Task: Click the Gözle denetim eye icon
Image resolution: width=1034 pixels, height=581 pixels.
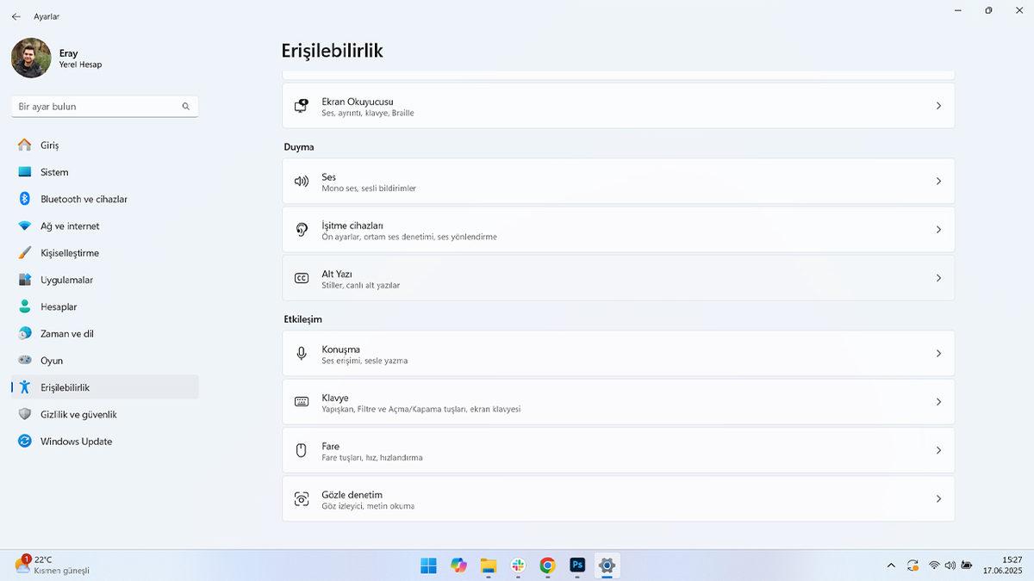Action: (x=302, y=499)
